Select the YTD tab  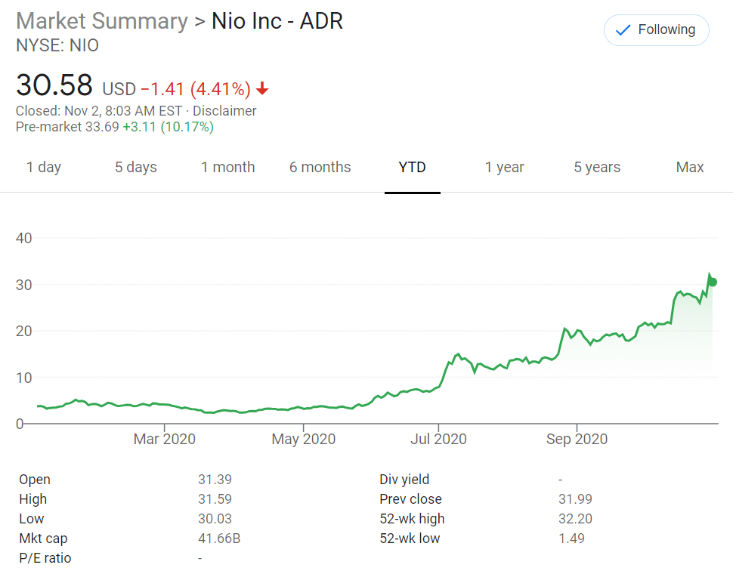[x=412, y=167]
